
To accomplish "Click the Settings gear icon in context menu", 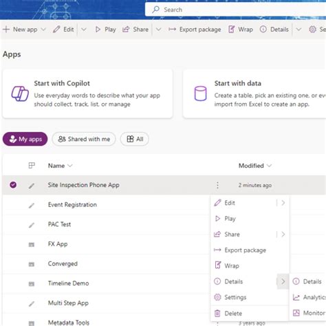I will pyautogui.click(x=217, y=297).
